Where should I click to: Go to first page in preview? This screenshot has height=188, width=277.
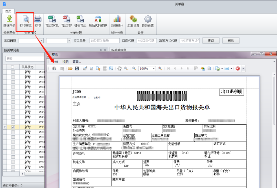pos(168,69)
